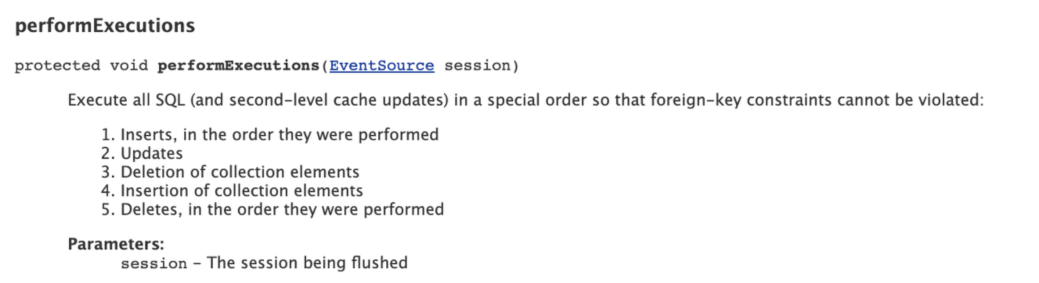Click the number '5.' list marker

tap(108, 209)
